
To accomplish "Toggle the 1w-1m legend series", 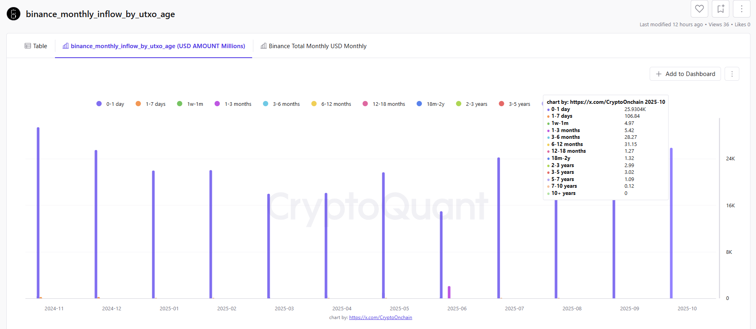I will 190,104.
